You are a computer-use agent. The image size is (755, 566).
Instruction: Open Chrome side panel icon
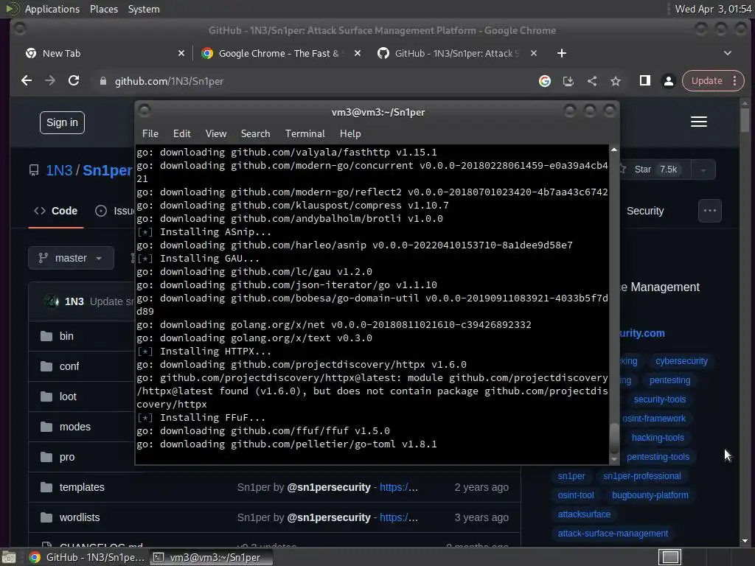click(x=644, y=81)
